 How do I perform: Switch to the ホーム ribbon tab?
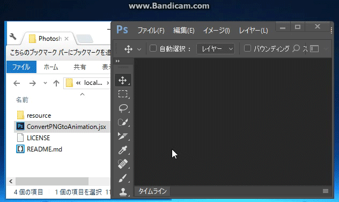tap(51, 67)
